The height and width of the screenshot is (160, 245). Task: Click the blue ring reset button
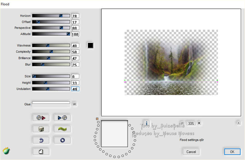pos(62,140)
